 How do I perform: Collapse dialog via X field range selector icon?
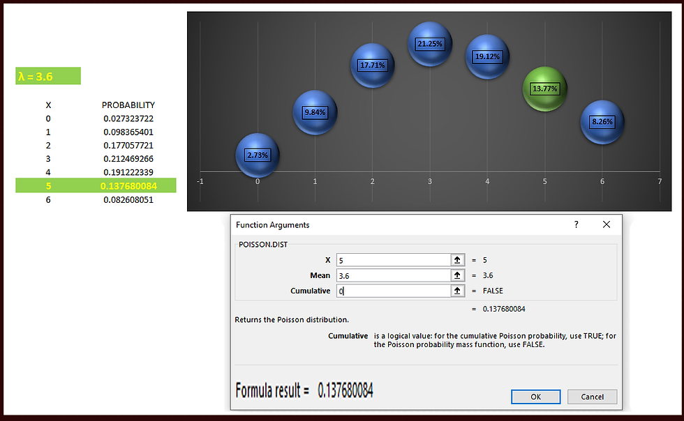pyautogui.click(x=457, y=260)
